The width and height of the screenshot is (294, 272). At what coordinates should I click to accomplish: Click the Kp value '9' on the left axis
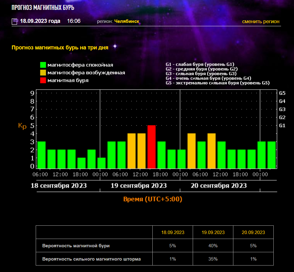[32, 93]
